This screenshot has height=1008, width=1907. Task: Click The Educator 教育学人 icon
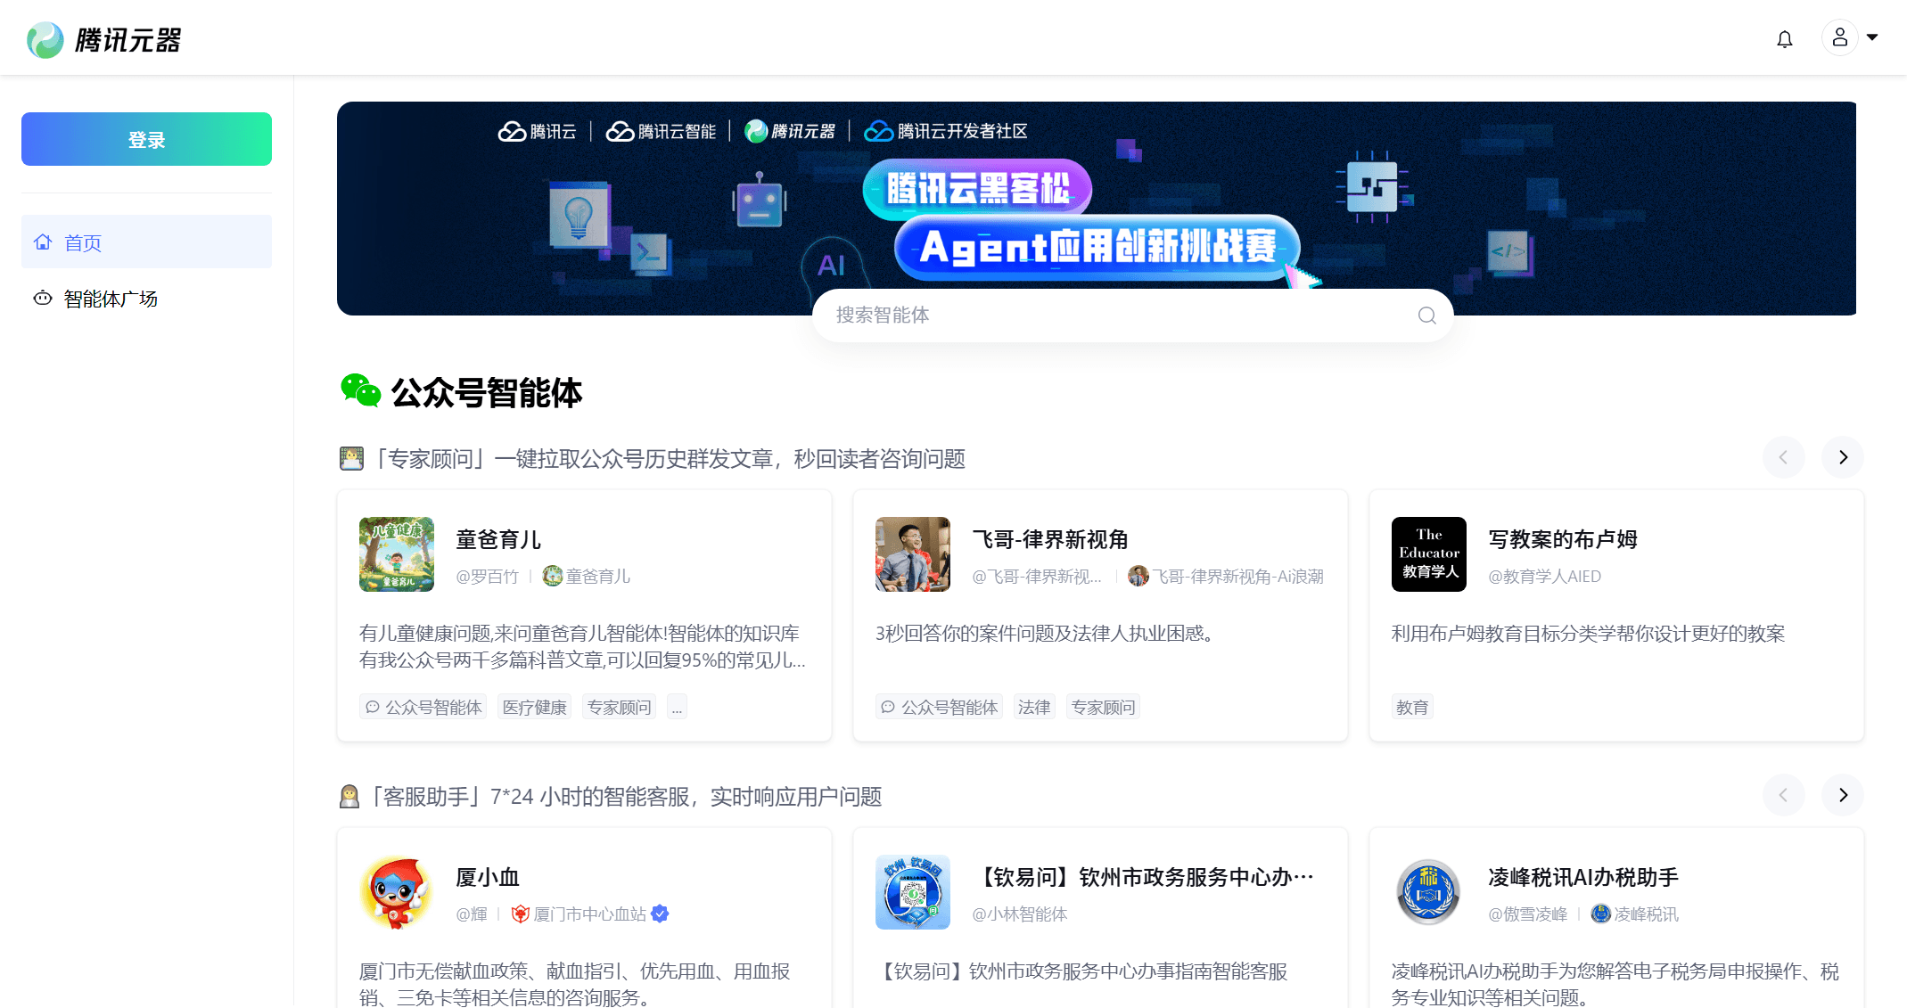(1428, 554)
